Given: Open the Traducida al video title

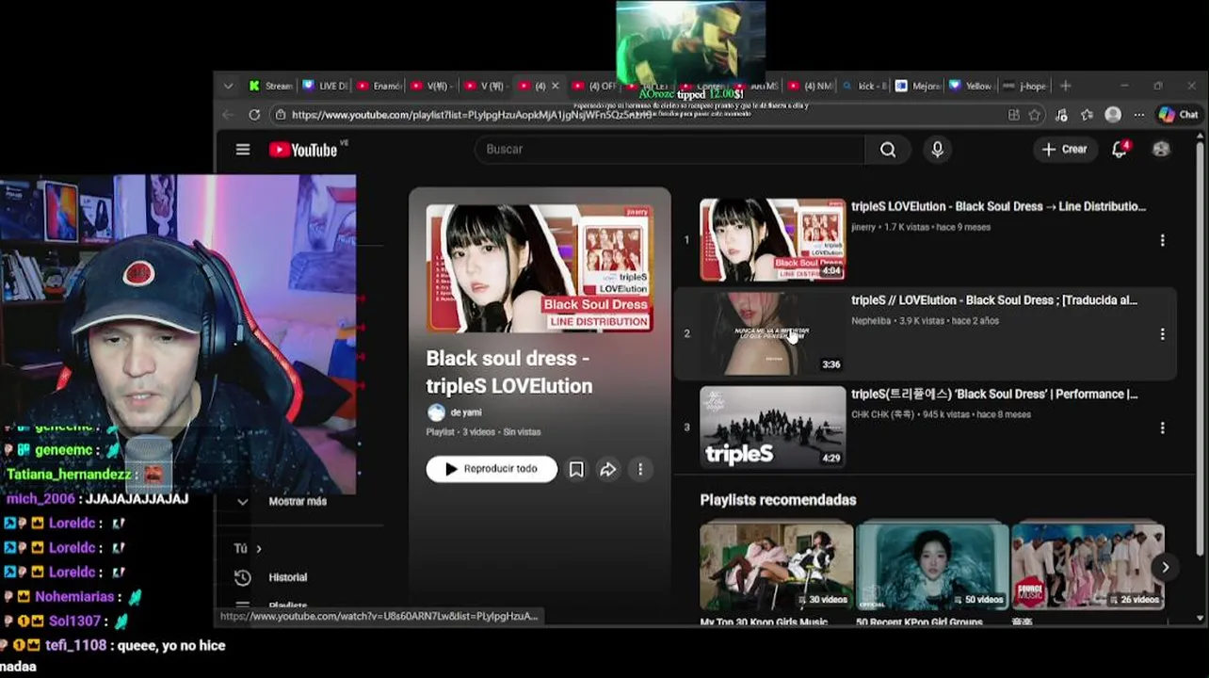Looking at the screenshot, I should click(994, 300).
